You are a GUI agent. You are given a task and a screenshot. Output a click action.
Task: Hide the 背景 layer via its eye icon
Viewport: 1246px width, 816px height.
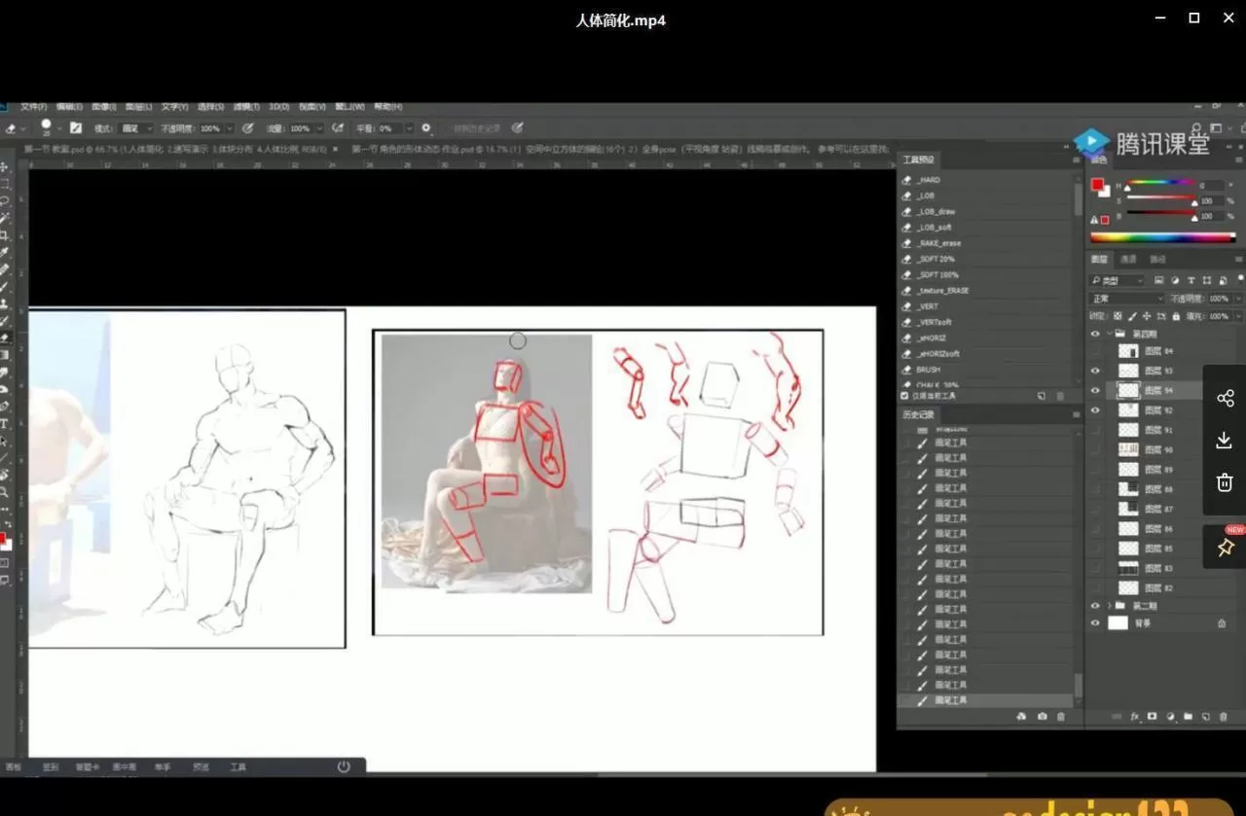click(1095, 623)
